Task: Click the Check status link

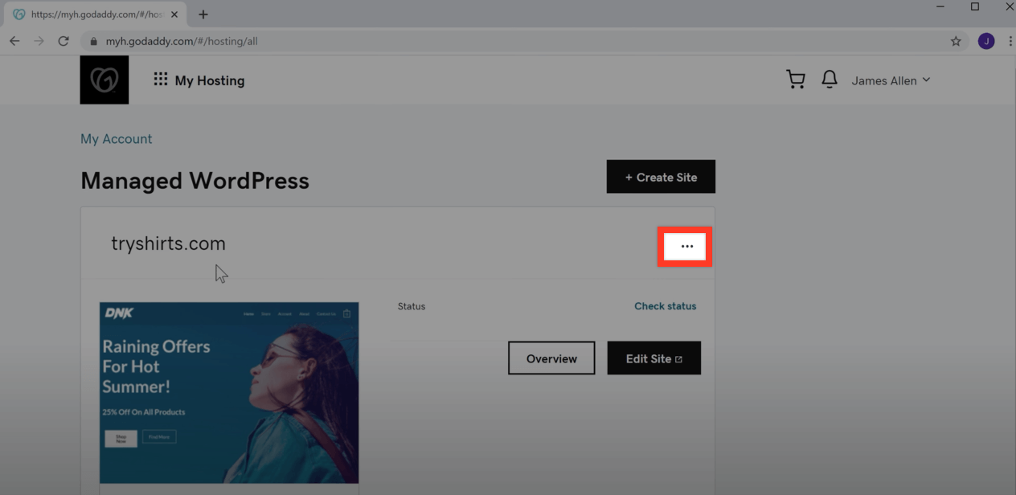Action: click(665, 306)
